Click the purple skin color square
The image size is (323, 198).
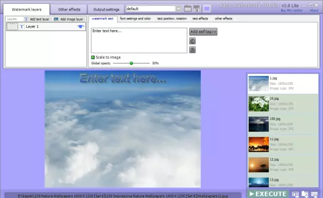[207, 9]
